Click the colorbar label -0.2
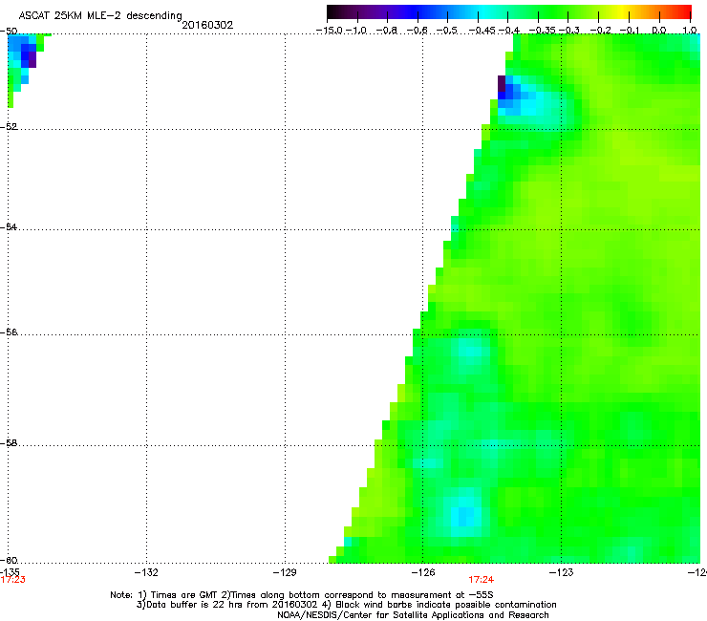This screenshot has width=707, height=621. point(601,31)
